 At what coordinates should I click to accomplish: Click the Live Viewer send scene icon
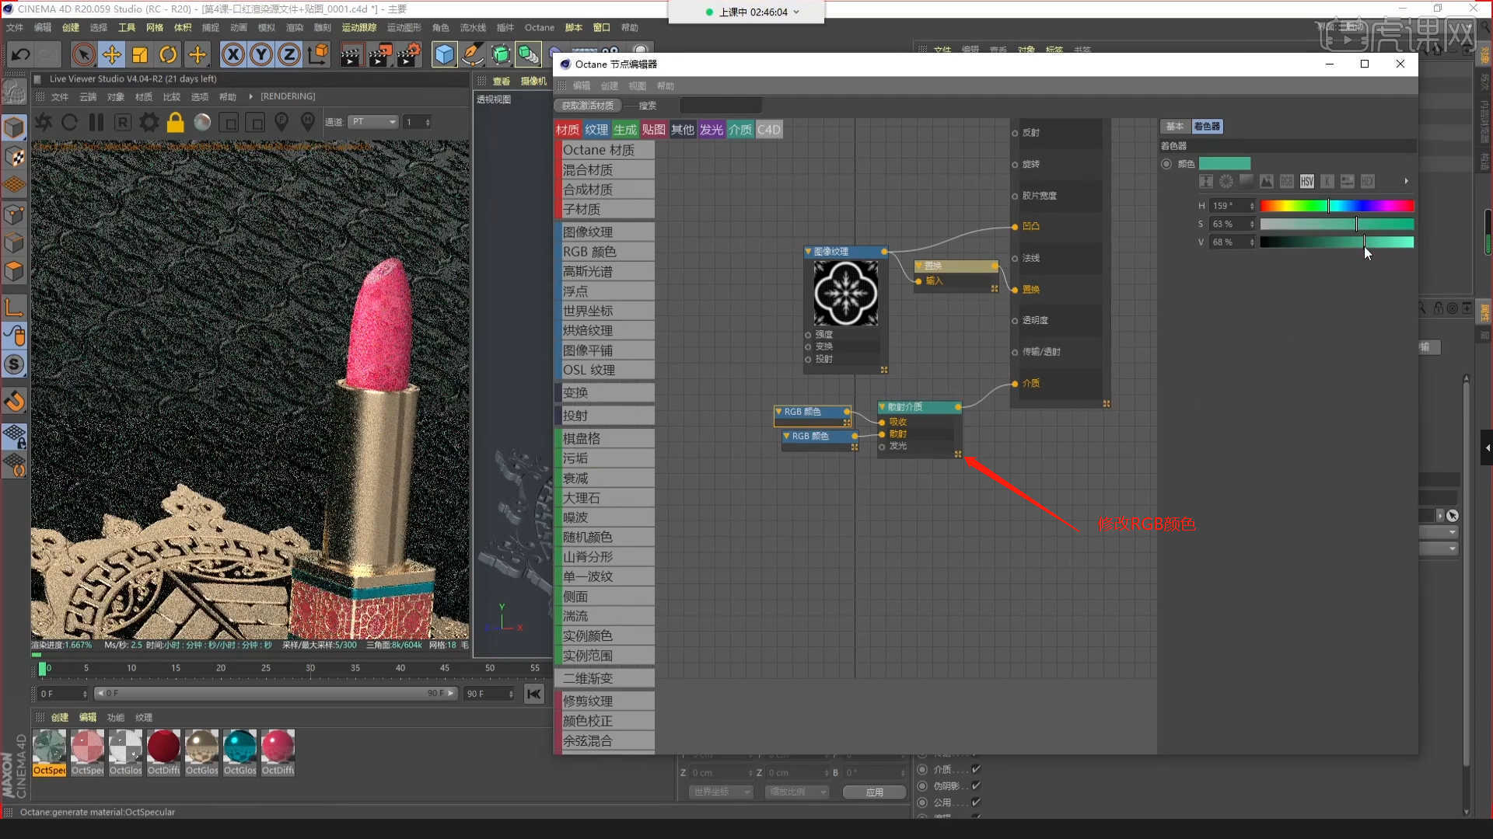click(44, 122)
